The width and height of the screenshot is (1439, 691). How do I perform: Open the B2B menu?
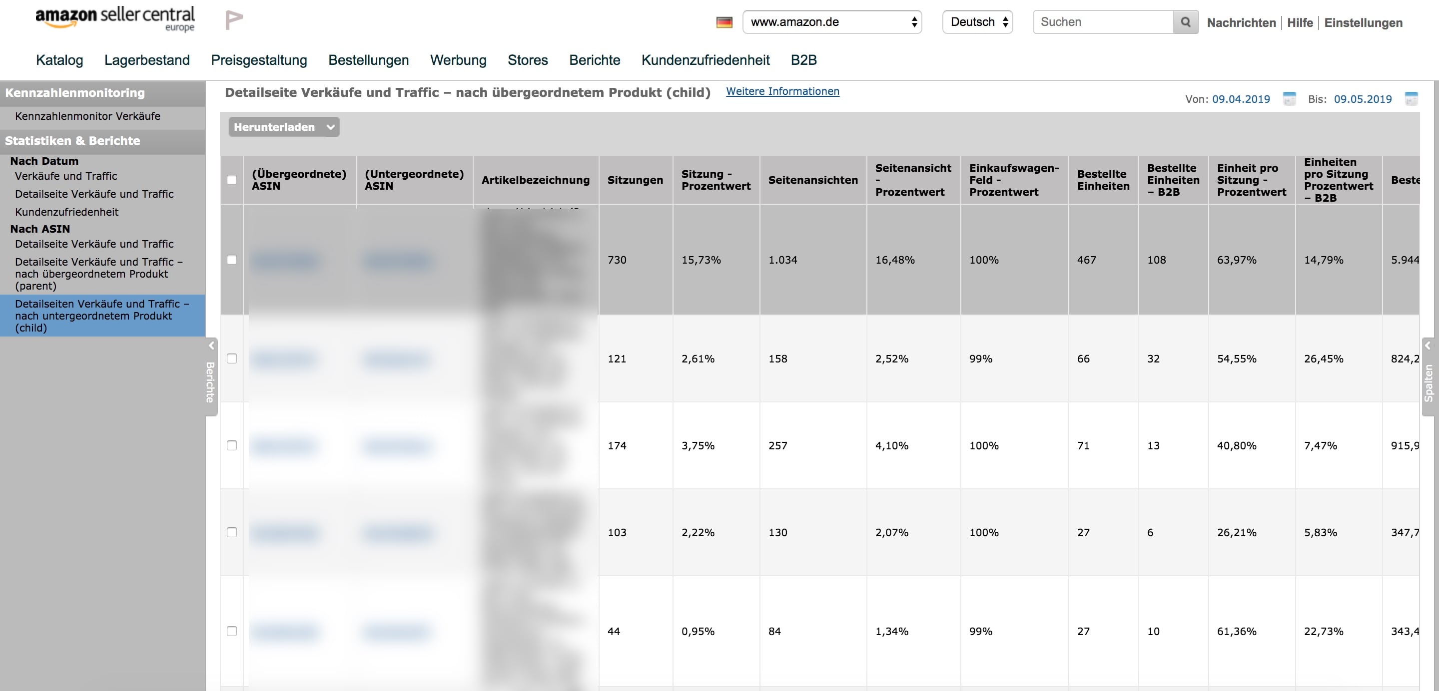pyautogui.click(x=803, y=60)
